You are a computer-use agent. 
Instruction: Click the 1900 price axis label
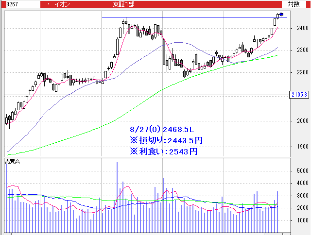(301, 147)
